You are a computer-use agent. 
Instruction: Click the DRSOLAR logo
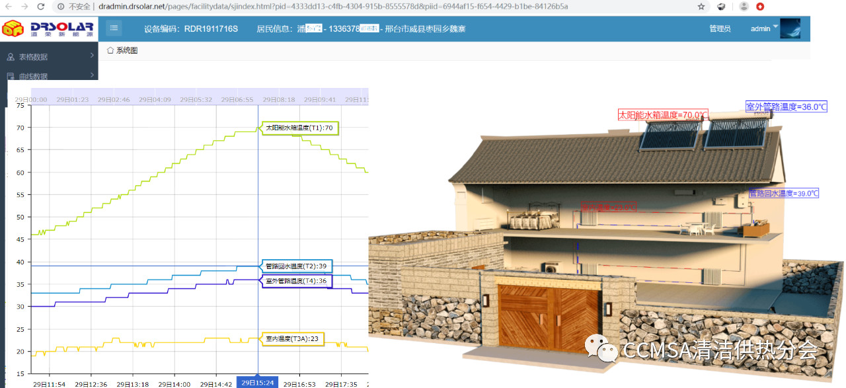[x=48, y=28]
